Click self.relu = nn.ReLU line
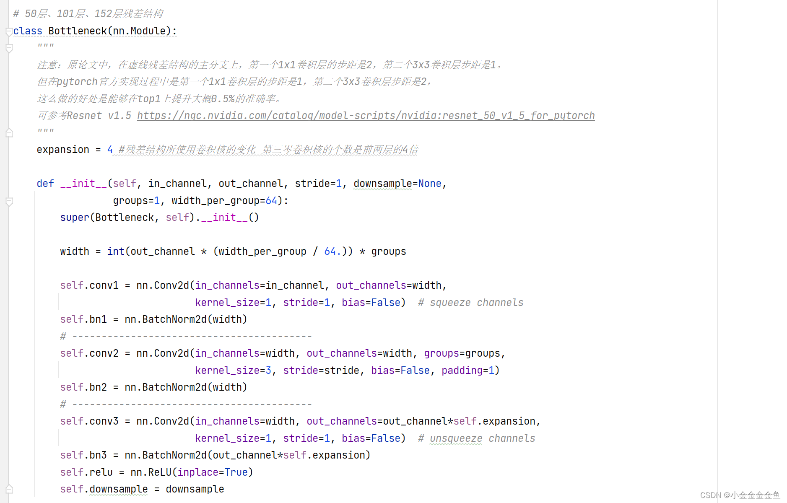This screenshot has width=787, height=503. coord(157,472)
